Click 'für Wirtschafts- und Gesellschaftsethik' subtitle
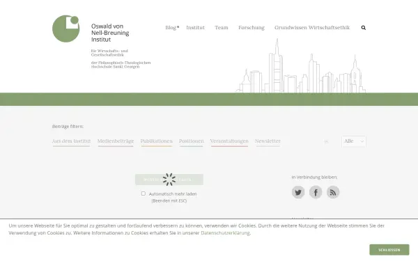Screen dimensions: 418x261 pyautogui.click(x=109, y=53)
